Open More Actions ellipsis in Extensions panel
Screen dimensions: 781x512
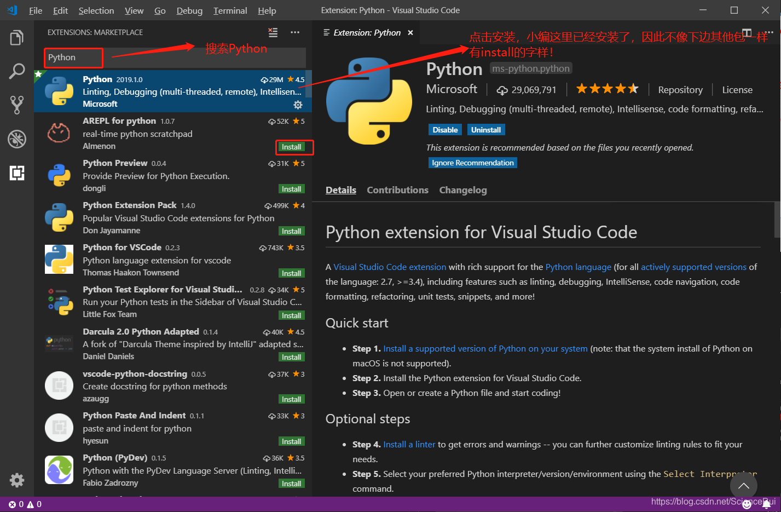pos(295,32)
